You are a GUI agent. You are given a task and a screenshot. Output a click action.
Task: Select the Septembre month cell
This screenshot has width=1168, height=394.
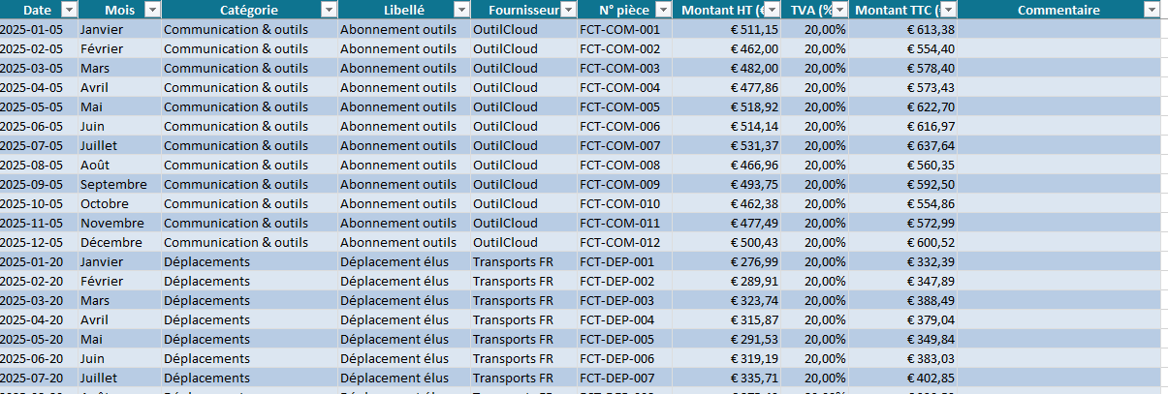click(x=113, y=184)
